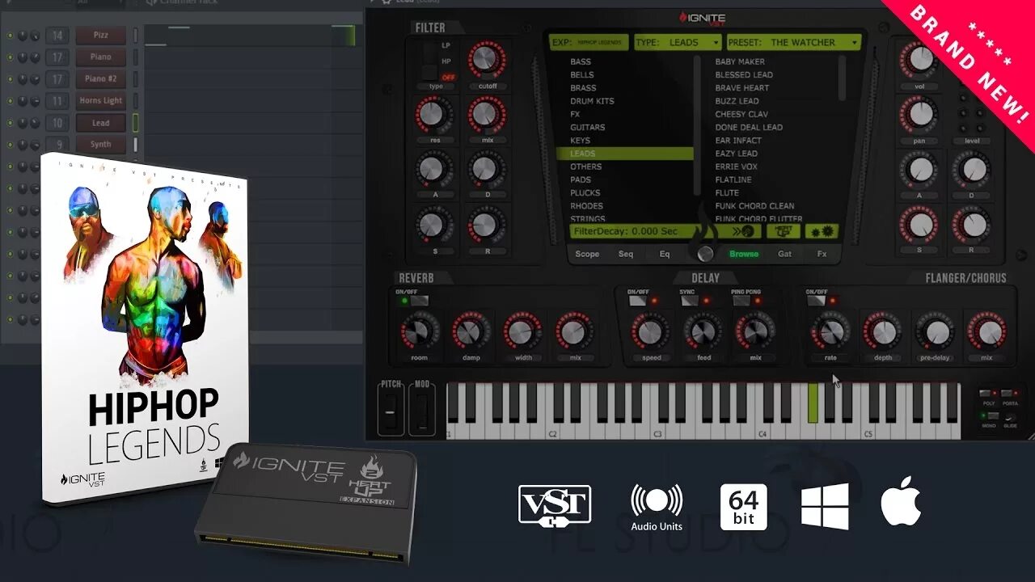This screenshot has width=1035, height=582.
Task: Open the EXP Hiphop Legends dropdown
Action: click(x=589, y=42)
